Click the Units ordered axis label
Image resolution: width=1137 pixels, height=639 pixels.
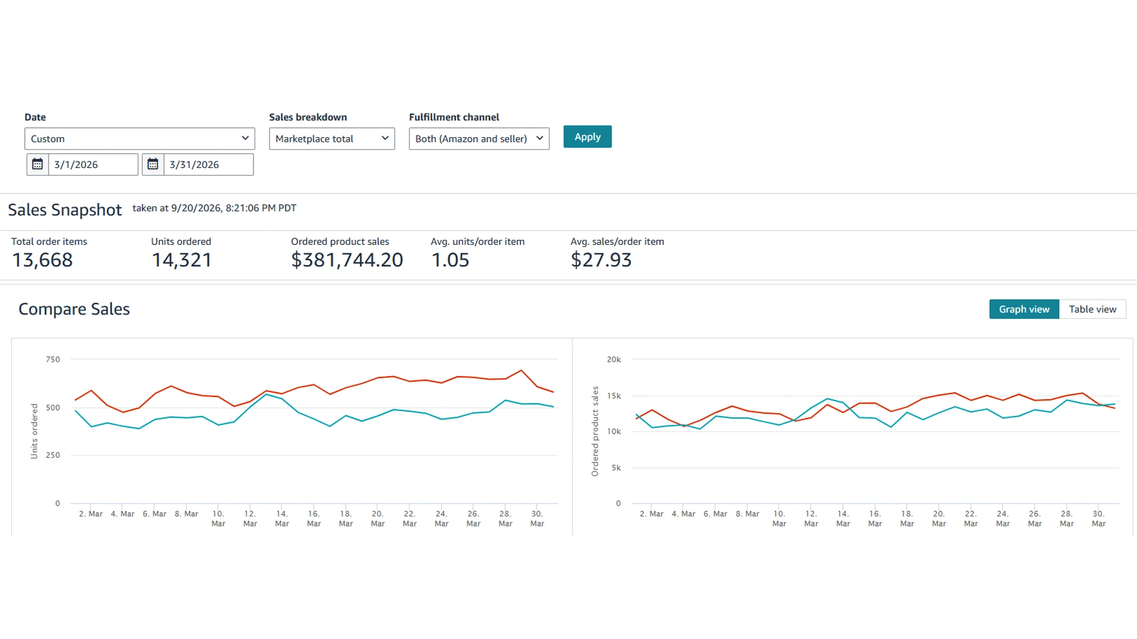tap(34, 431)
